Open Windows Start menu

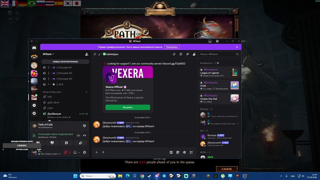[75, 176]
